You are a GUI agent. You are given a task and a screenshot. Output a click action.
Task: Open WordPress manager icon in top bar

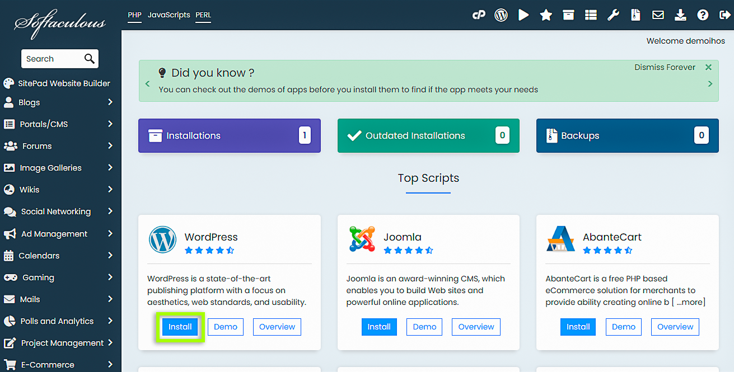point(501,15)
